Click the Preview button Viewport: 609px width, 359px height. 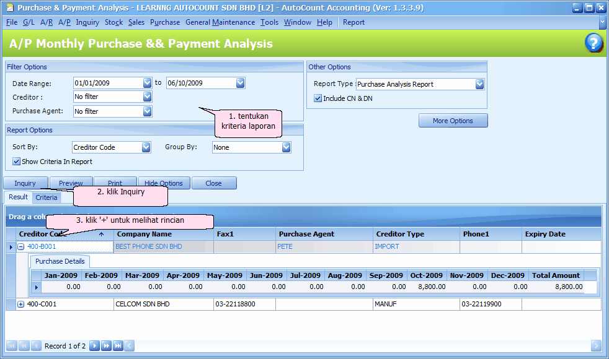[70, 183]
